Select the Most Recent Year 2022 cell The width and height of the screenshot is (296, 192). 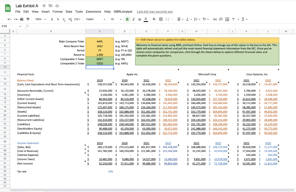(100, 46)
